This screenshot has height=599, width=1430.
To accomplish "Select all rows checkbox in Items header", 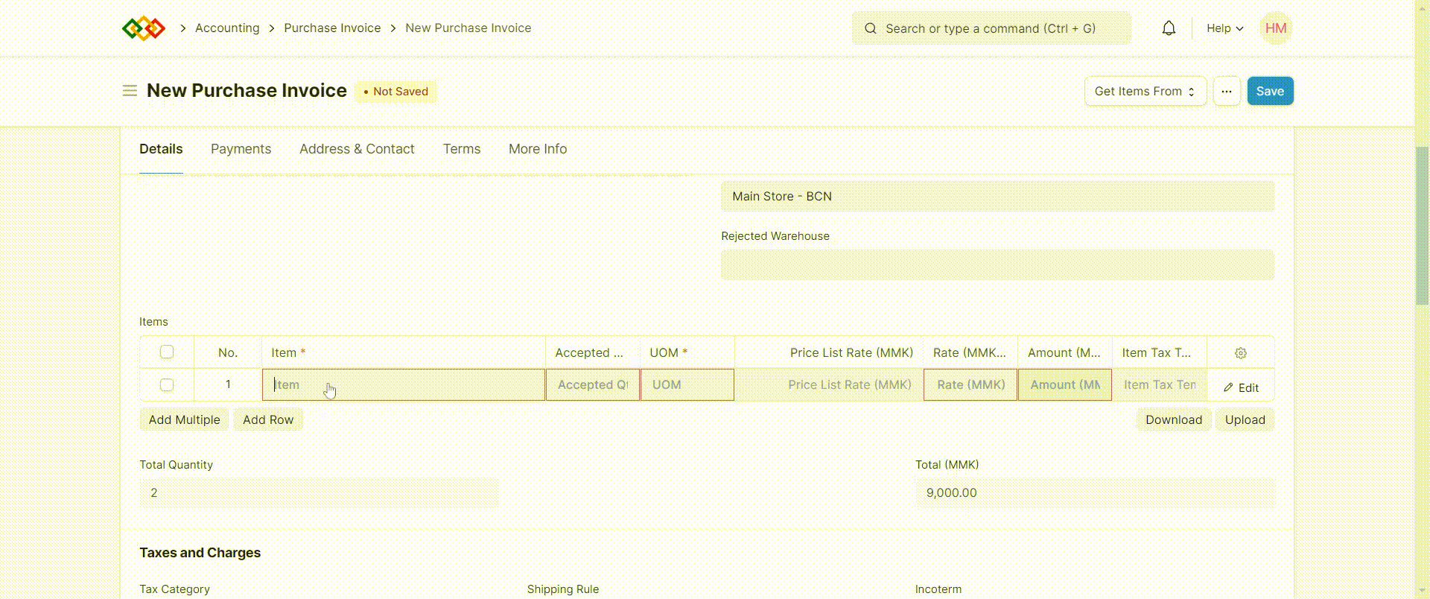I will click(x=167, y=352).
